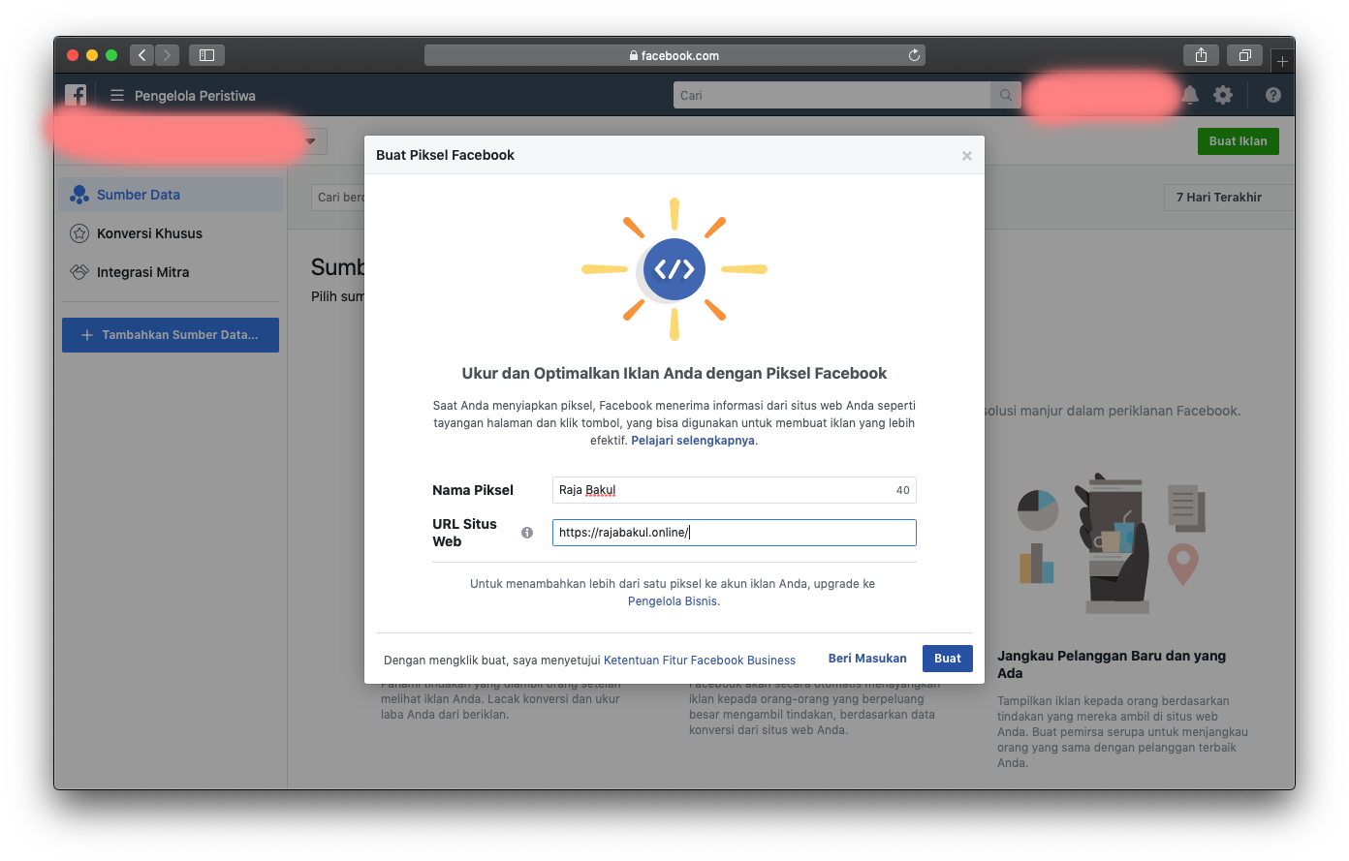Viewport: 1349px width, 861px height.
Task: Open the hamburger menu beside Pengelola Peristiwa
Action: tap(117, 95)
